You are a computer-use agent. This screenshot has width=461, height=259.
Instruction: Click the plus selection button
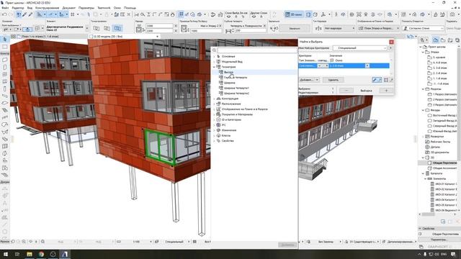click(x=386, y=91)
